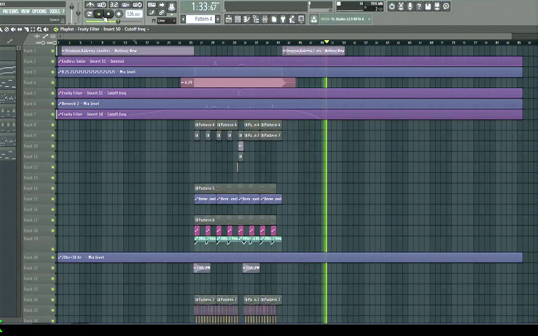The image size is (538, 336).
Task: Open the TOOLS menu
Action: [54, 11]
